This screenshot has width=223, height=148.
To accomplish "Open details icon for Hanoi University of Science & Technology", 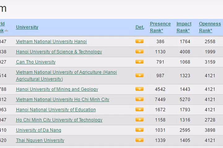I will pos(139,51).
